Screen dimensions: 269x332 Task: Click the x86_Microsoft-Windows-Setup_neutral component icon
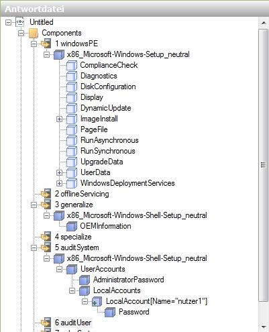pyautogui.click(x=59, y=54)
